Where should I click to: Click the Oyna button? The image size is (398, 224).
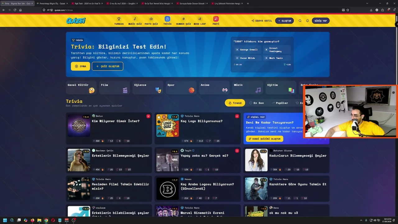[x=81, y=66]
